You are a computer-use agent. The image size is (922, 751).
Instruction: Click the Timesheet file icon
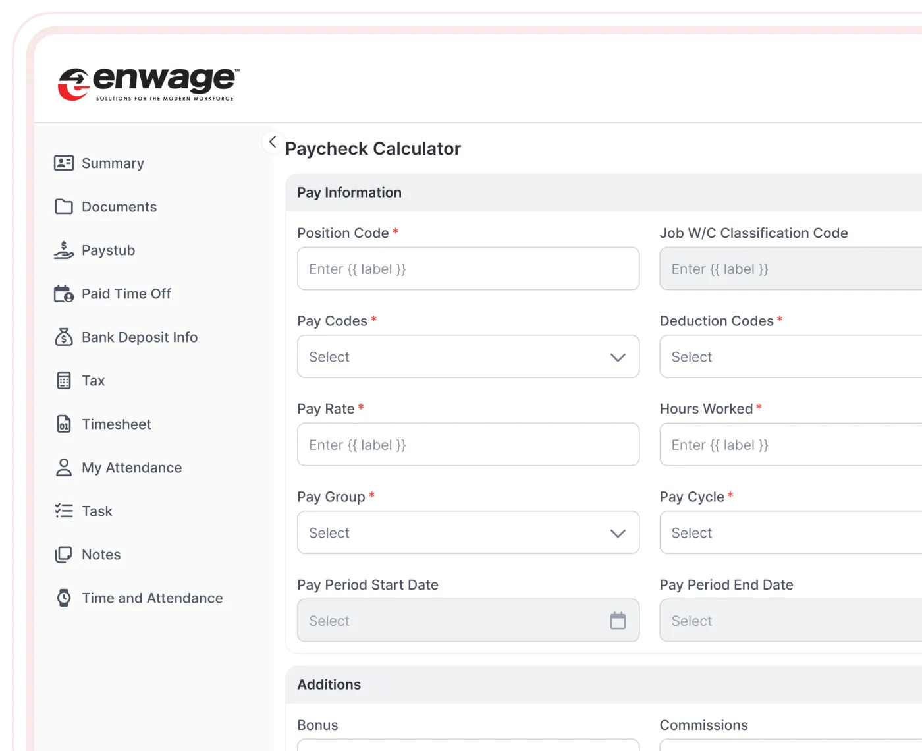[64, 424]
